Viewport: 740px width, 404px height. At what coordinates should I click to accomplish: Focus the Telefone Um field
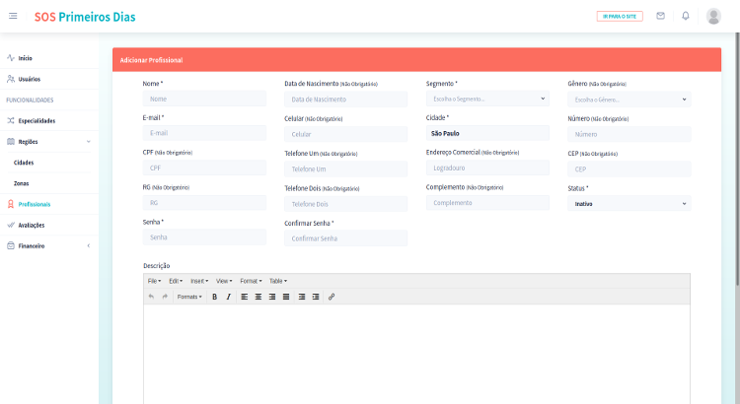[x=345, y=168]
